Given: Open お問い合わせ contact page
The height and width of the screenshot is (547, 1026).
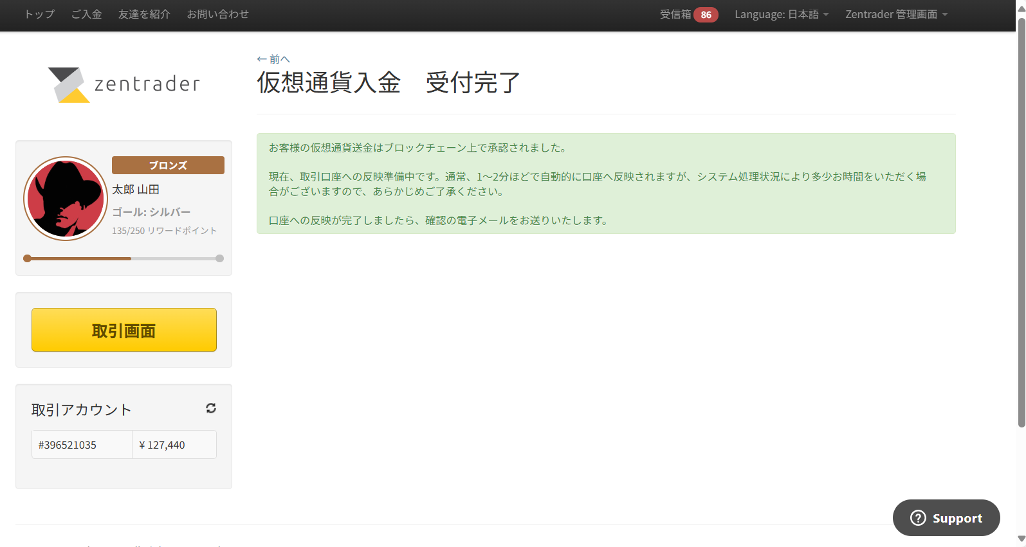Looking at the screenshot, I should (217, 14).
